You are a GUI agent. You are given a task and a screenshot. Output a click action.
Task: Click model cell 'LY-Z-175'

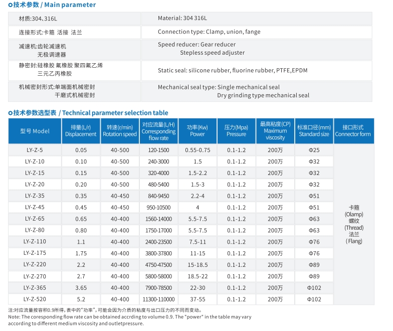pyautogui.click(x=35, y=253)
